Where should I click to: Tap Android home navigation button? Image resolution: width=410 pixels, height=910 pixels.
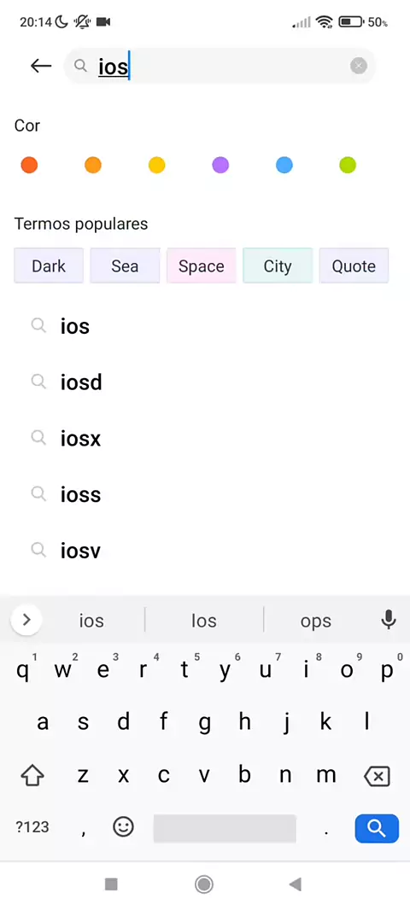coord(204,884)
